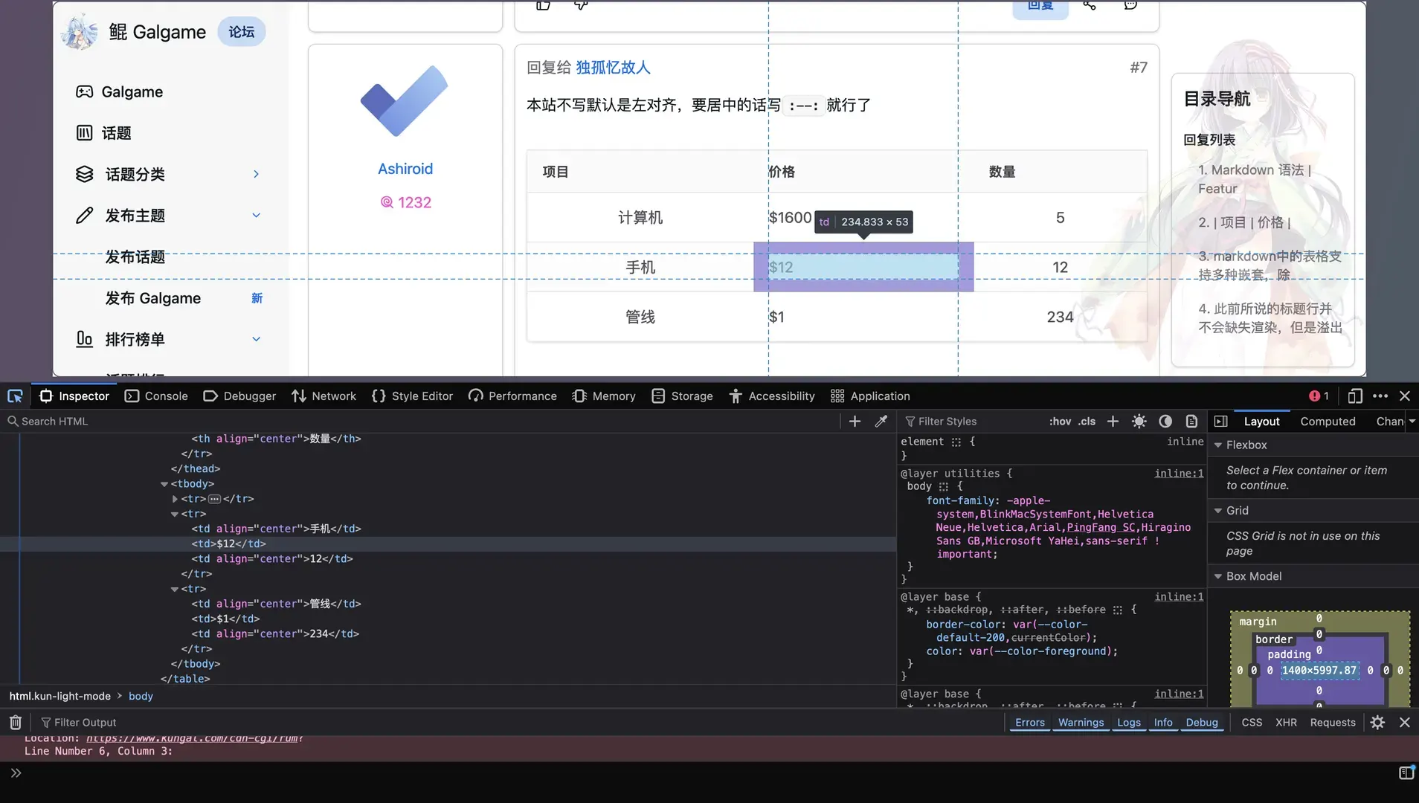The width and height of the screenshot is (1419, 803).
Task: Toggle the .cls class panel
Action: 1087,422
